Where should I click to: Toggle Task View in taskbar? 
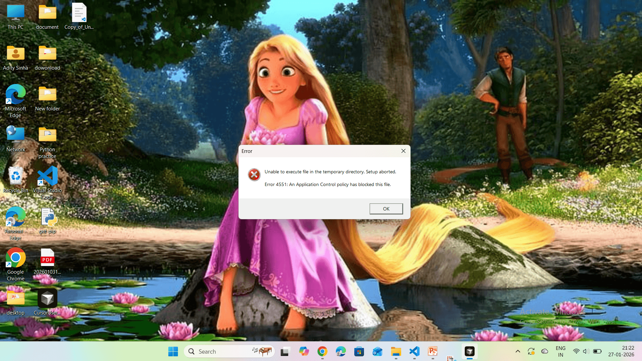point(285,351)
